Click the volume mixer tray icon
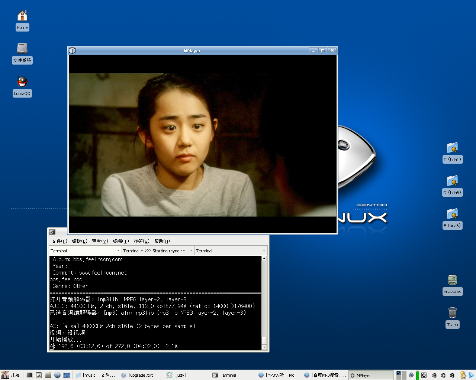Image resolution: width=476 pixels, height=380 pixels. pos(411,375)
